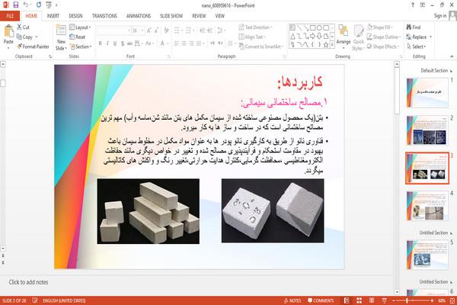Screen dimensions: 457x305
Task: Toggle Italic formatting
Action: coord(107,43)
